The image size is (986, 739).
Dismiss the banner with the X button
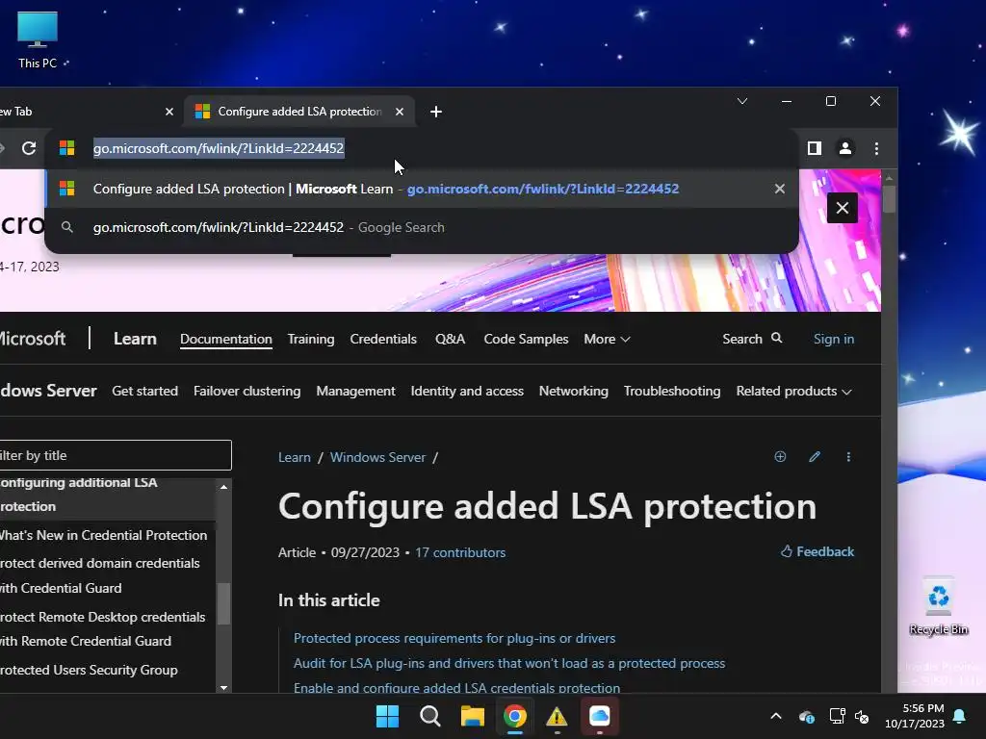(x=843, y=208)
